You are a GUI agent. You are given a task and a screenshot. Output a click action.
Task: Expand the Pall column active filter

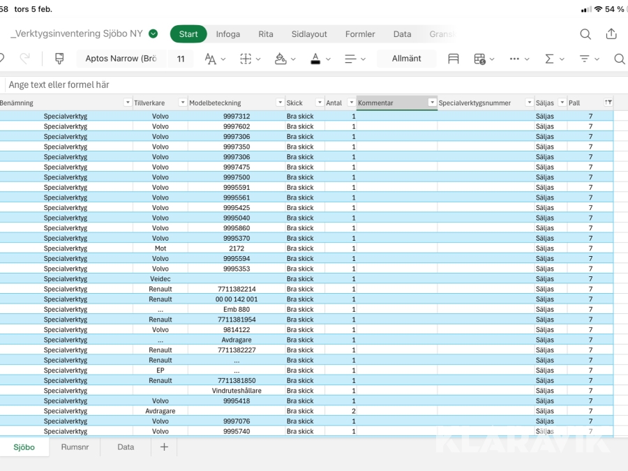coord(608,103)
